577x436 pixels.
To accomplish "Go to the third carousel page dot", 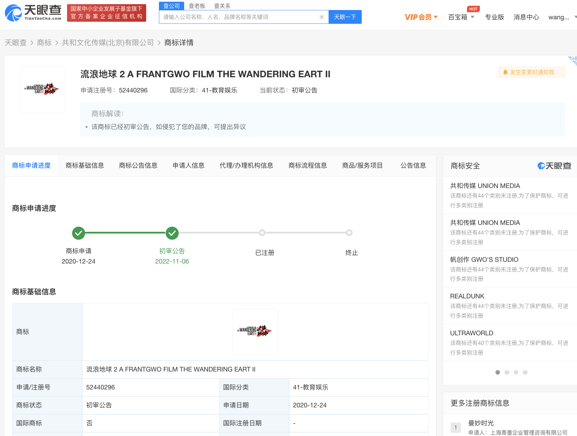I will click(x=516, y=372).
